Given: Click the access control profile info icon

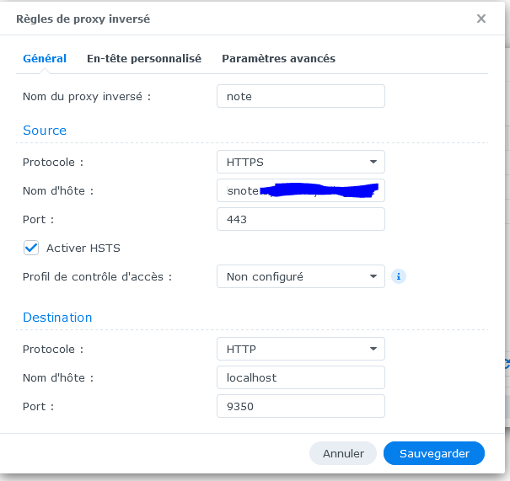Looking at the screenshot, I should tap(399, 276).
